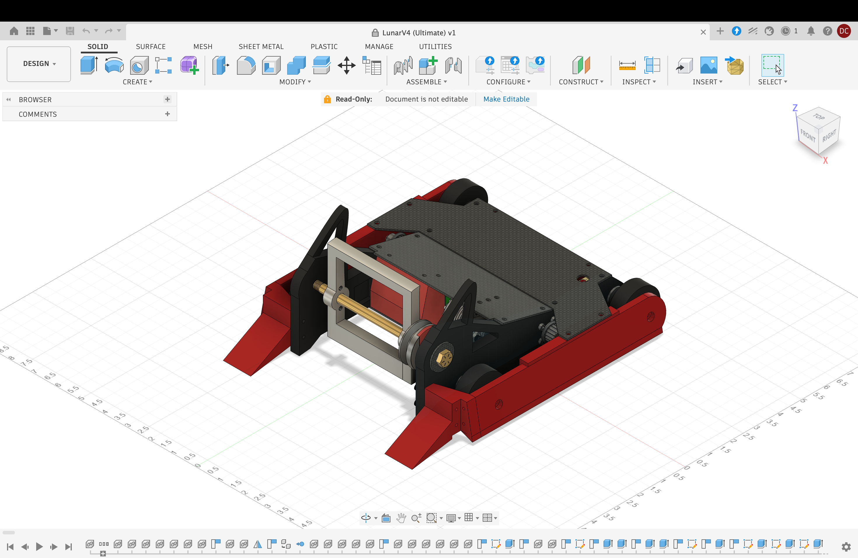
Task: Switch to the SURFACE tab
Action: (x=151, y=46)
